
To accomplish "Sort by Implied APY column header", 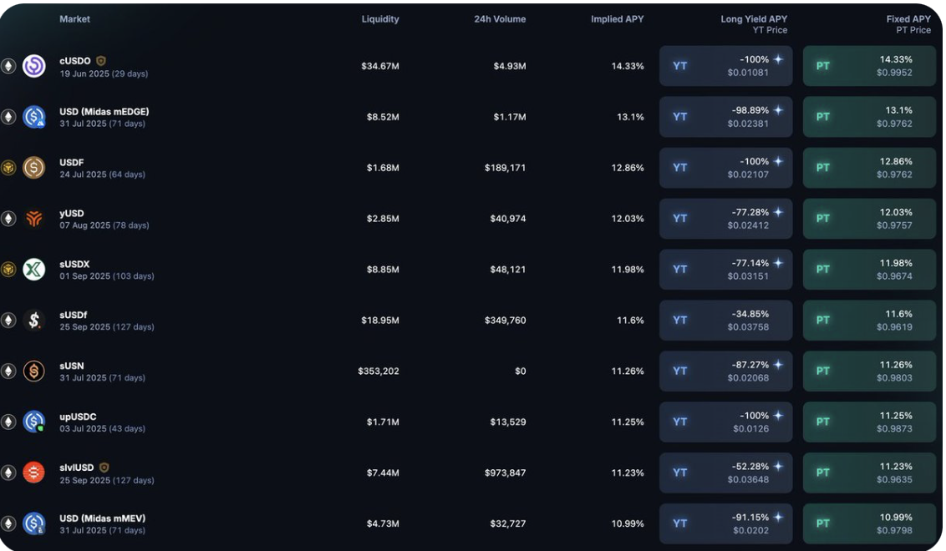I will [x=617, y=19].
